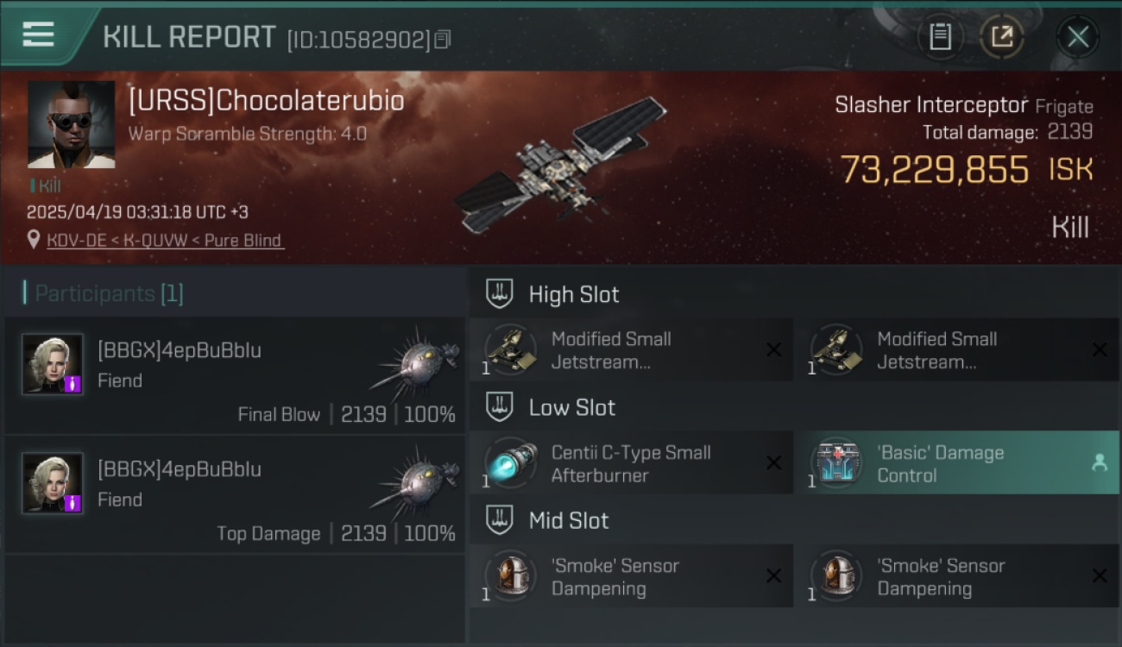The width and height of the screenshot is (1122, 647).
Task: Click the clipboard report icon in header
Action: (940, 36)
